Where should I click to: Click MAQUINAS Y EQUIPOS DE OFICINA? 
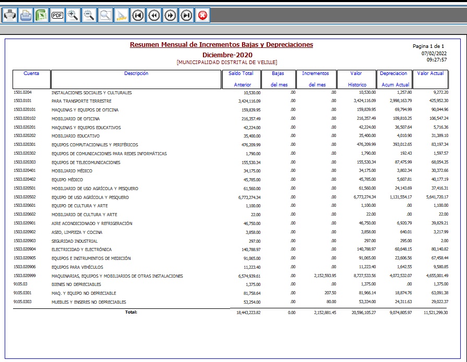pyautogui.click(x=85, y=110)
